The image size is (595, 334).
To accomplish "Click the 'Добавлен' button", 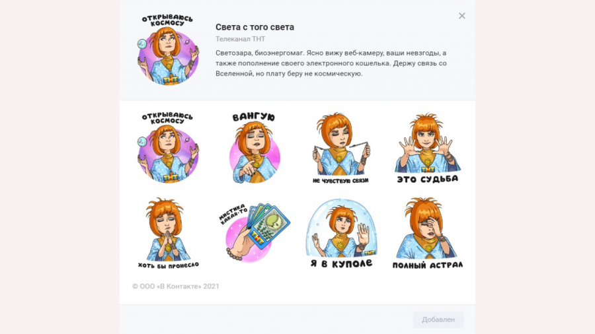I will point(438,319).
